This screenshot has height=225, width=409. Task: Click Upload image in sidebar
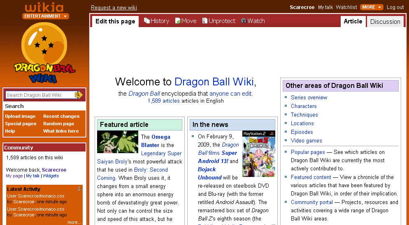20,116
